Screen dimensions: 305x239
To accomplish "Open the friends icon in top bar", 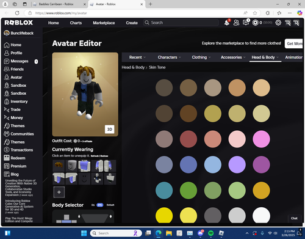I will (x=236, y=23).
